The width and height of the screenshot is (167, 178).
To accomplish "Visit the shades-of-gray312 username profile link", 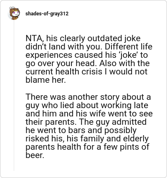I will 47,14.
